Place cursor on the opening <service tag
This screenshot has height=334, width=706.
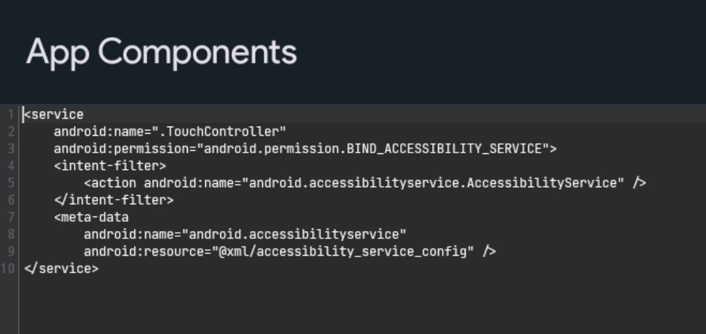(54, 115)
